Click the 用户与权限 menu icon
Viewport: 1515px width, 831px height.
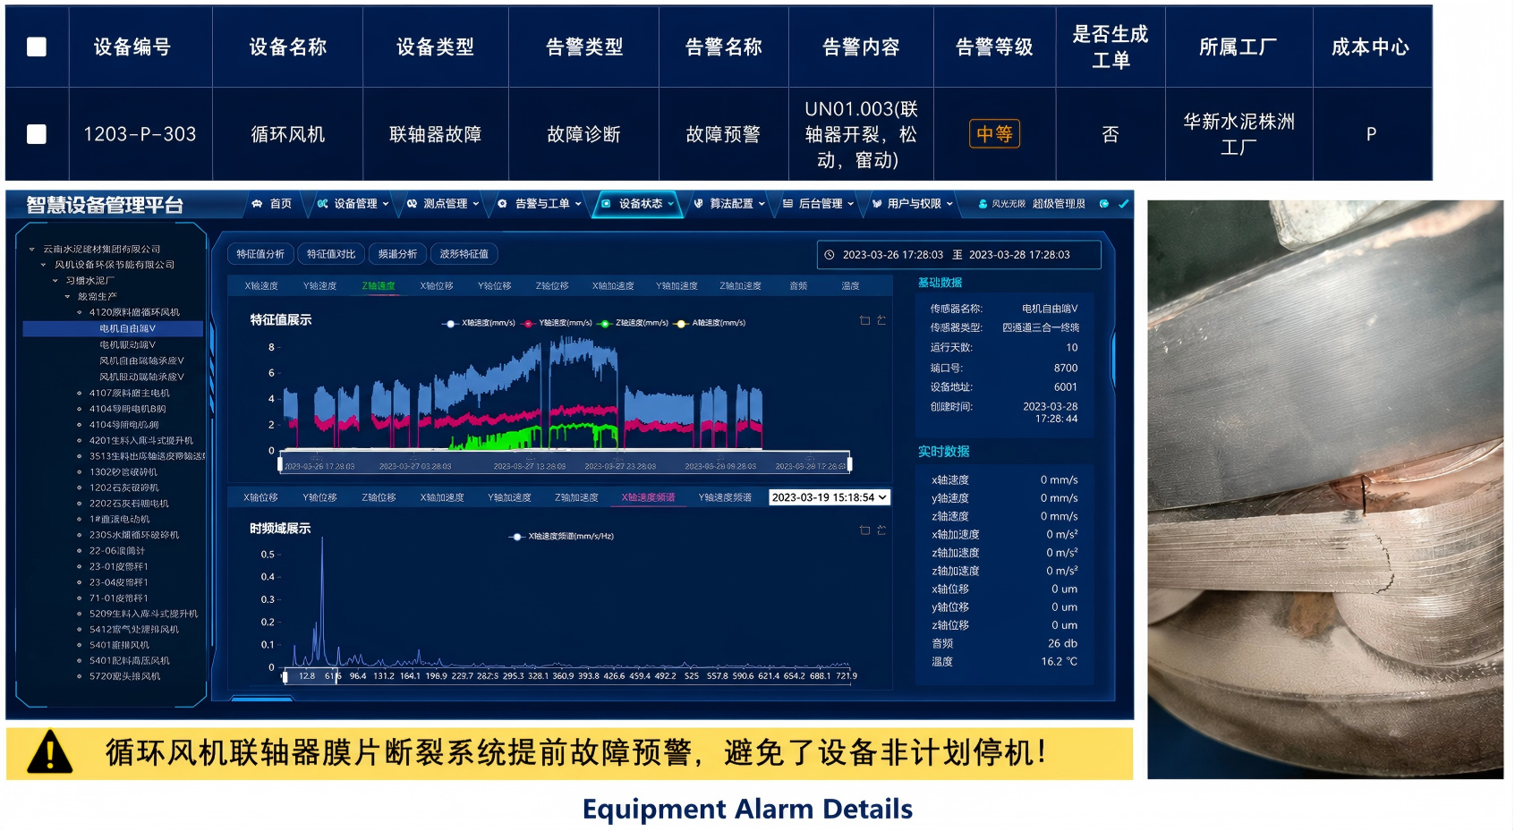[x=877, y=204]
